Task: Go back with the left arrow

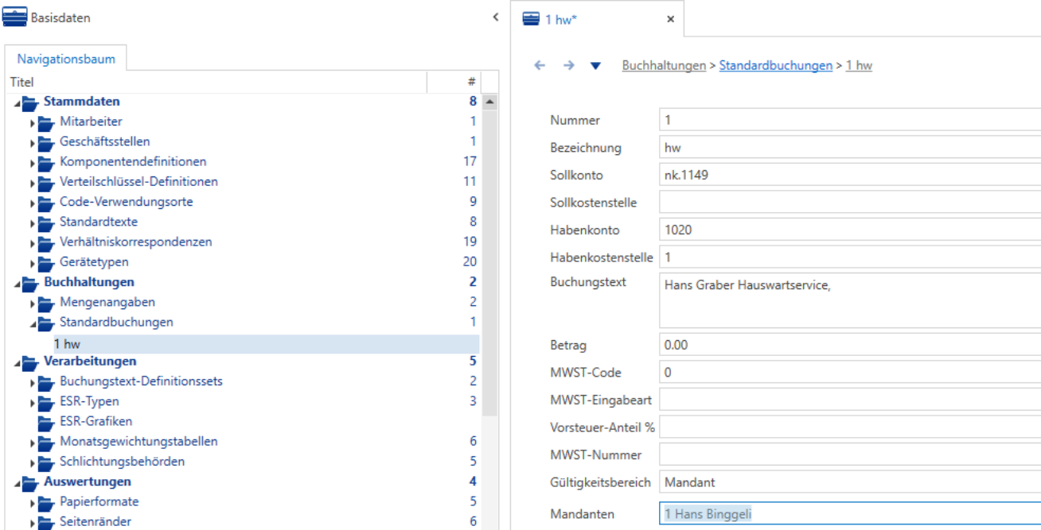Action: click(x=540, y=66)
